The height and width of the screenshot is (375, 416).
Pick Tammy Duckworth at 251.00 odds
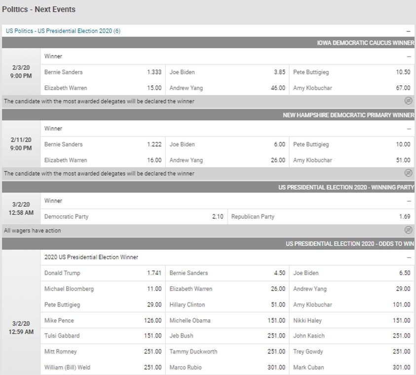227,352
